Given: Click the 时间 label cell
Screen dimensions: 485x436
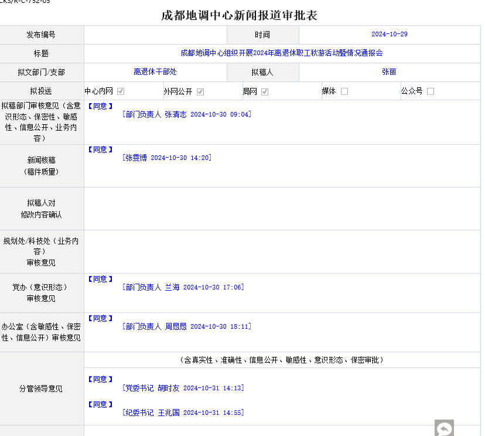Looking at the screenshot, I should coord(262,35).
